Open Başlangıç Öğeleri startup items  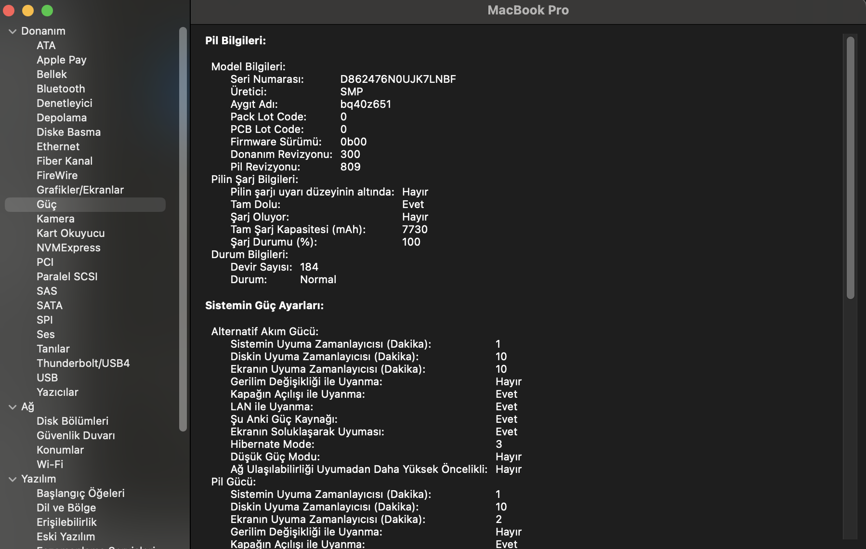[x=80, y=493]
